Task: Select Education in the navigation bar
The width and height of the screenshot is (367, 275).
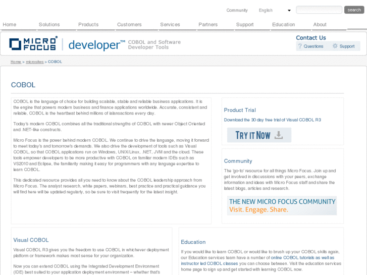Action: point(283,24)
